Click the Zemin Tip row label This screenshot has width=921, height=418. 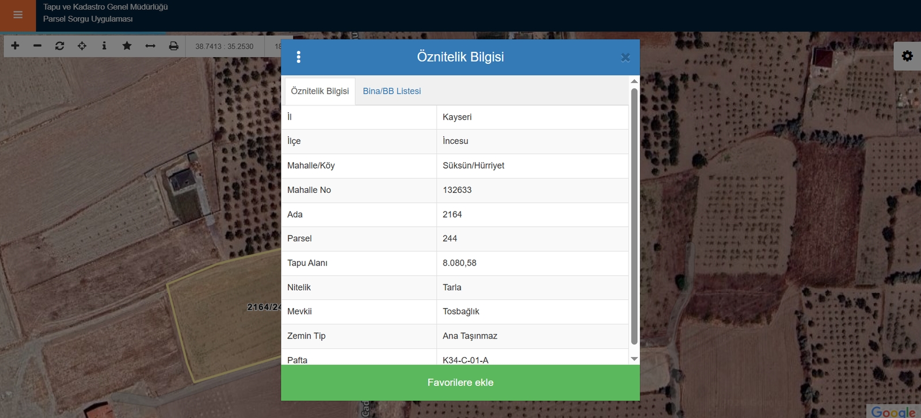(306, 336)
